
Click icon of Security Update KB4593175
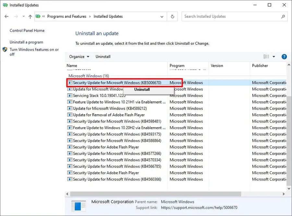coord(70,134)
